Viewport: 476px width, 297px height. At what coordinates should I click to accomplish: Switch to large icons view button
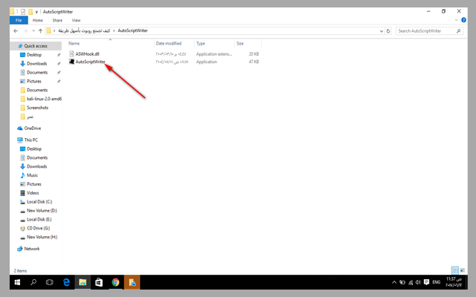coord(462,270)
